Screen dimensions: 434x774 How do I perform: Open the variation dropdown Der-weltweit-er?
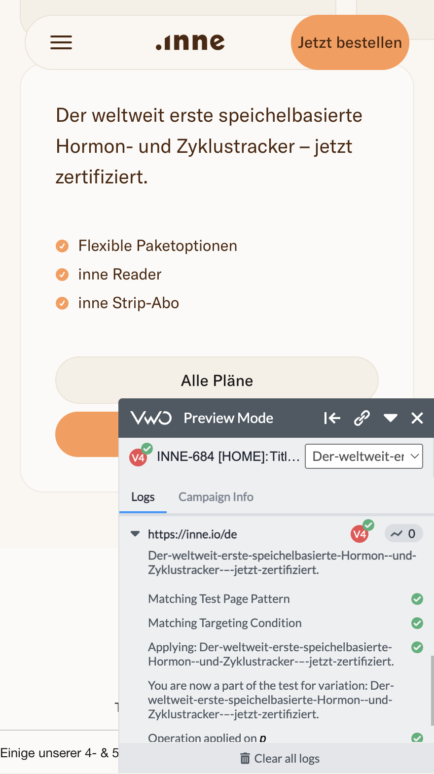point(364,457)
